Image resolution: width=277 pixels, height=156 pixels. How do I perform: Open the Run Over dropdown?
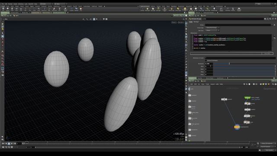[x=212, y=30]
